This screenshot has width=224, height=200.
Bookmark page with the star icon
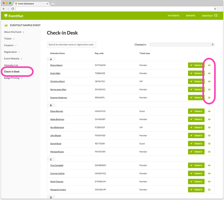coord(215,9)
